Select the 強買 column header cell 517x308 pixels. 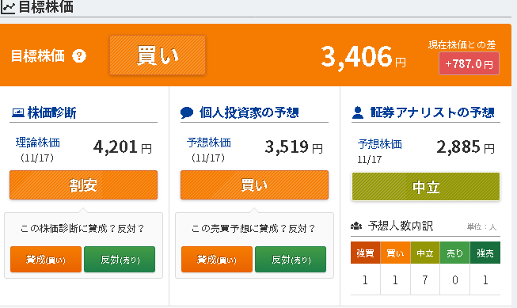coord(365,253)
